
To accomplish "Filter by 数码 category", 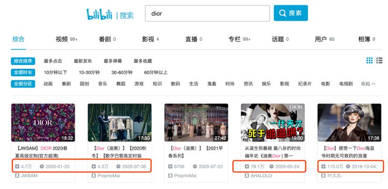I will 175,84.
